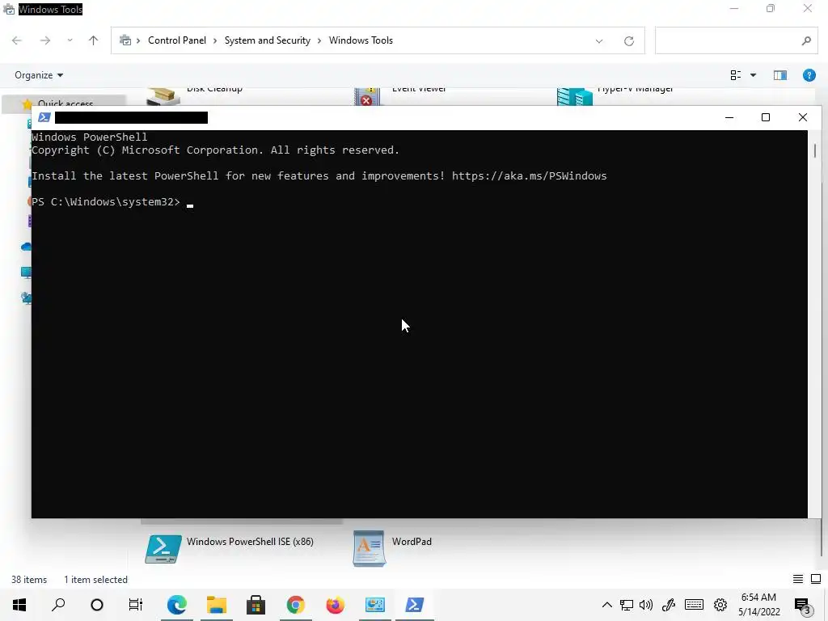Image resolution: width=828 pixels, height=621 pixels.
Task: Open settings gear in system tray
Action: tap(720, 605)
